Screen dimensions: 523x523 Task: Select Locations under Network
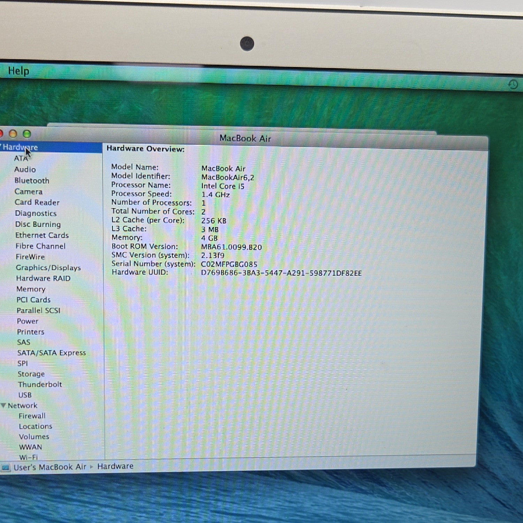pyautogui.click(x=36, y=426)
